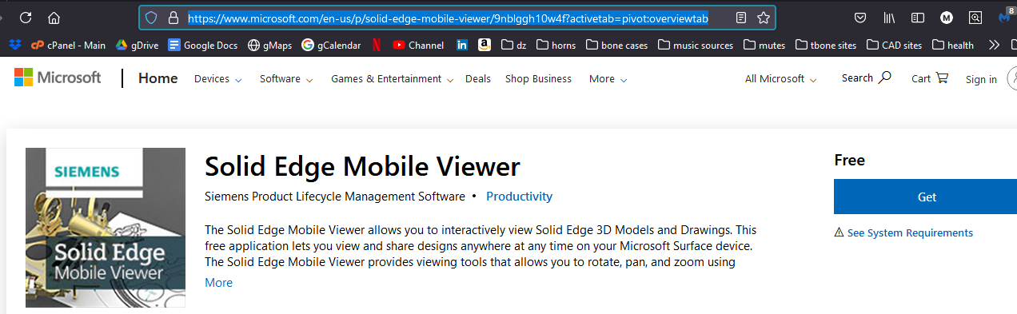Viewport: 1017px width, 314px height.
Task: Expand the Games & Entertainment menu
Action: [x=393, y=78]
